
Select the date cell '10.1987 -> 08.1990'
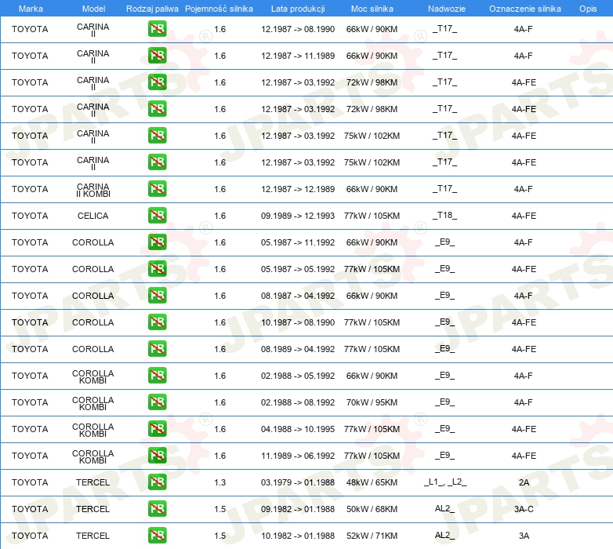coord(298,322)
